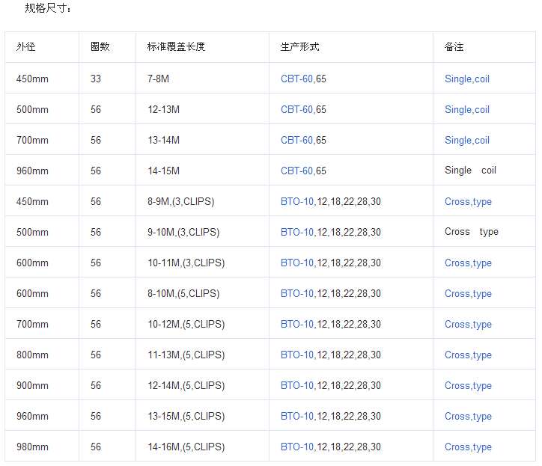
Task: Follow Single,coil link in 7-8M row
Action: click(x=467, y=79)
